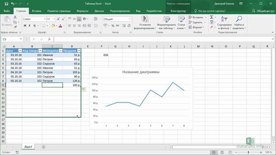
Task: Click the increase indent icon
Action: [89, 26]
